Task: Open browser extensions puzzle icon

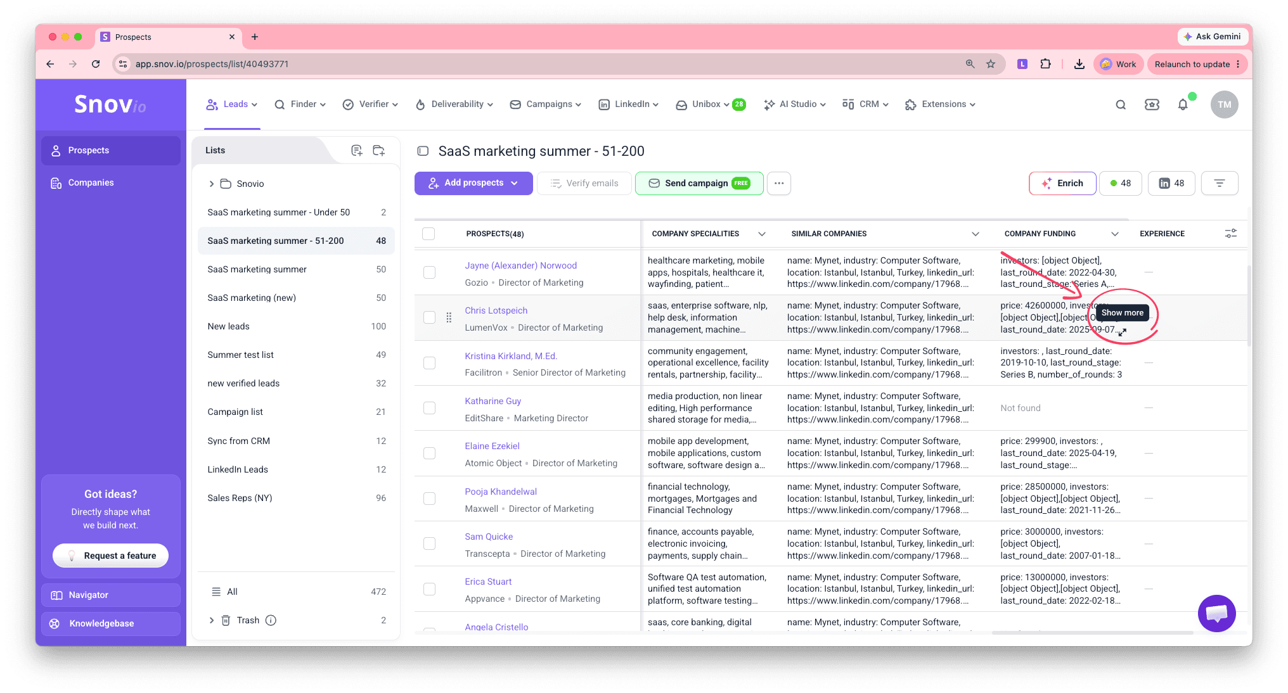Action: [1045, 64]
